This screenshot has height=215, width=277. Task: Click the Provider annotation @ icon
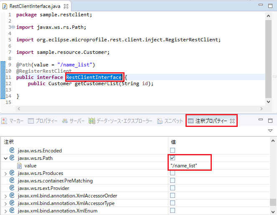click(12, 187)
